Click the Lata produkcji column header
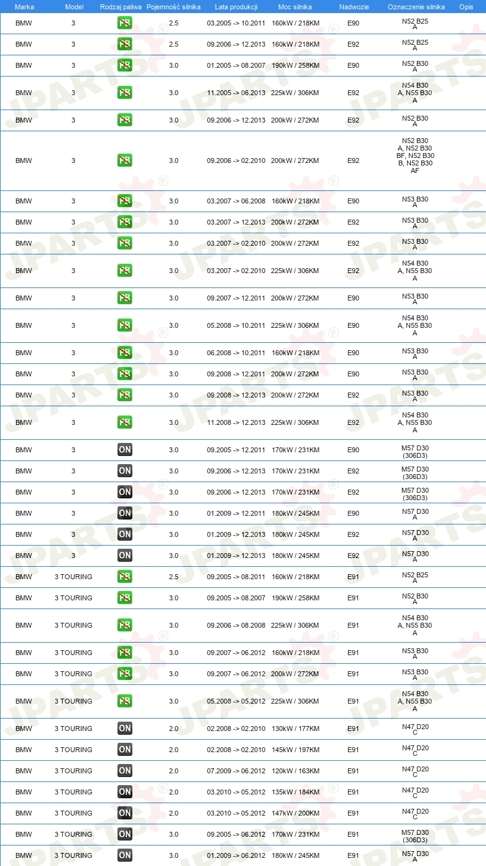 [x=236, y=7]
